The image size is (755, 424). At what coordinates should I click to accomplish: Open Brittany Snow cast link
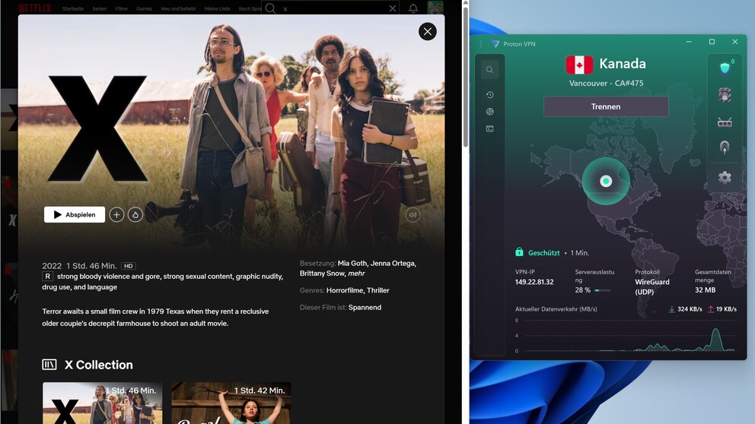[x=322, y=274]
